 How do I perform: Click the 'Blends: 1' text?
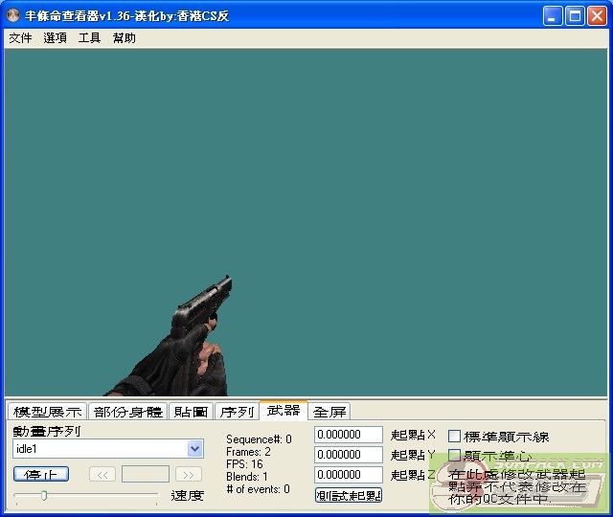[247, 477]
